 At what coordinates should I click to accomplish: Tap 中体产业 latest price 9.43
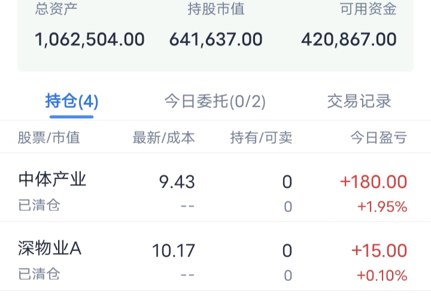(177, 181)
